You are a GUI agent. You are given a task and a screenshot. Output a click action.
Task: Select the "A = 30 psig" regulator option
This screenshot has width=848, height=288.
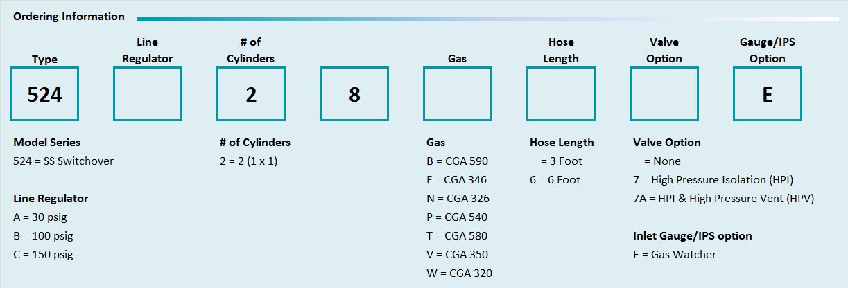click(40, 217)
